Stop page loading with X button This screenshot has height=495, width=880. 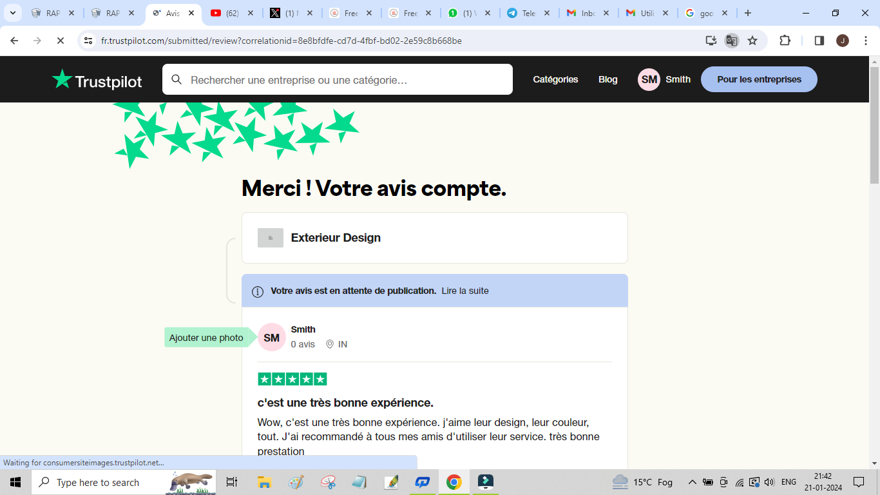coord(60,41)
